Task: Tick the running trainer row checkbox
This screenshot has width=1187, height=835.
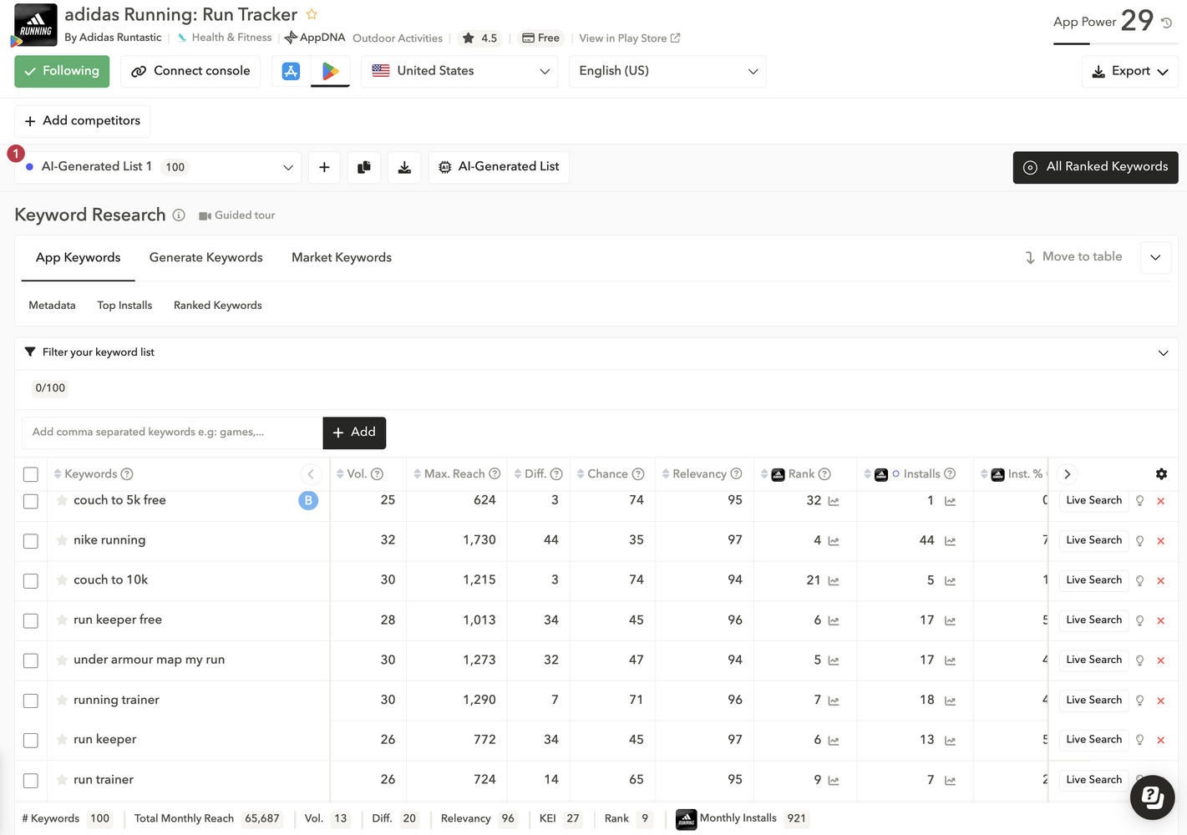Action: [x=31, y=701]
